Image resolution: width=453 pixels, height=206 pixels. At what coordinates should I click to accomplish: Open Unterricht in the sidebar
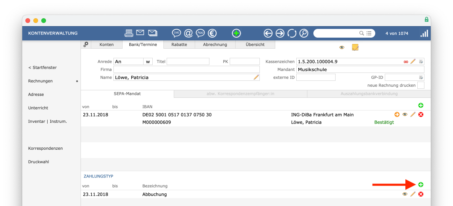38,108
